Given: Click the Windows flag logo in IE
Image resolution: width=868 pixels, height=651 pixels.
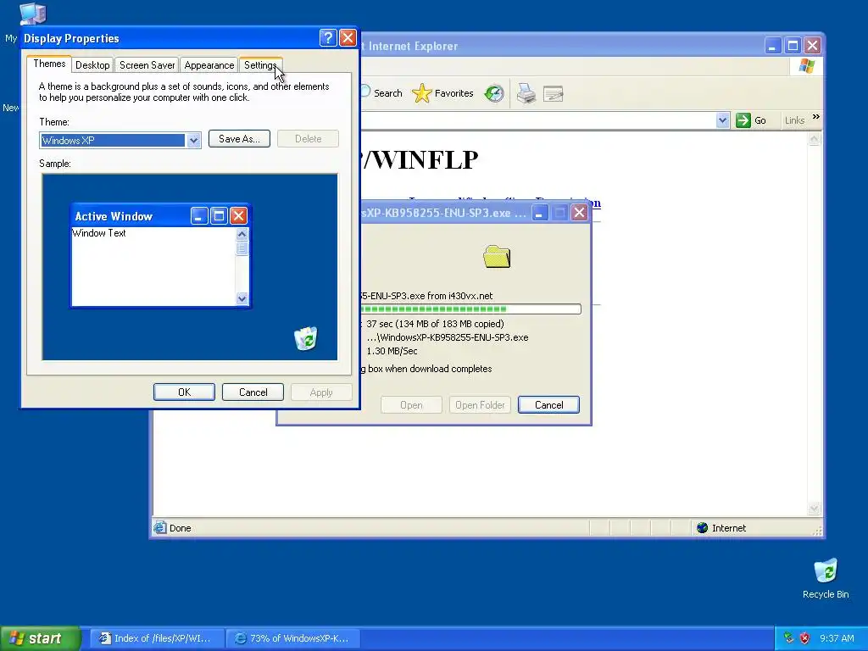Looking at the screenshot, I should [807, 66].
